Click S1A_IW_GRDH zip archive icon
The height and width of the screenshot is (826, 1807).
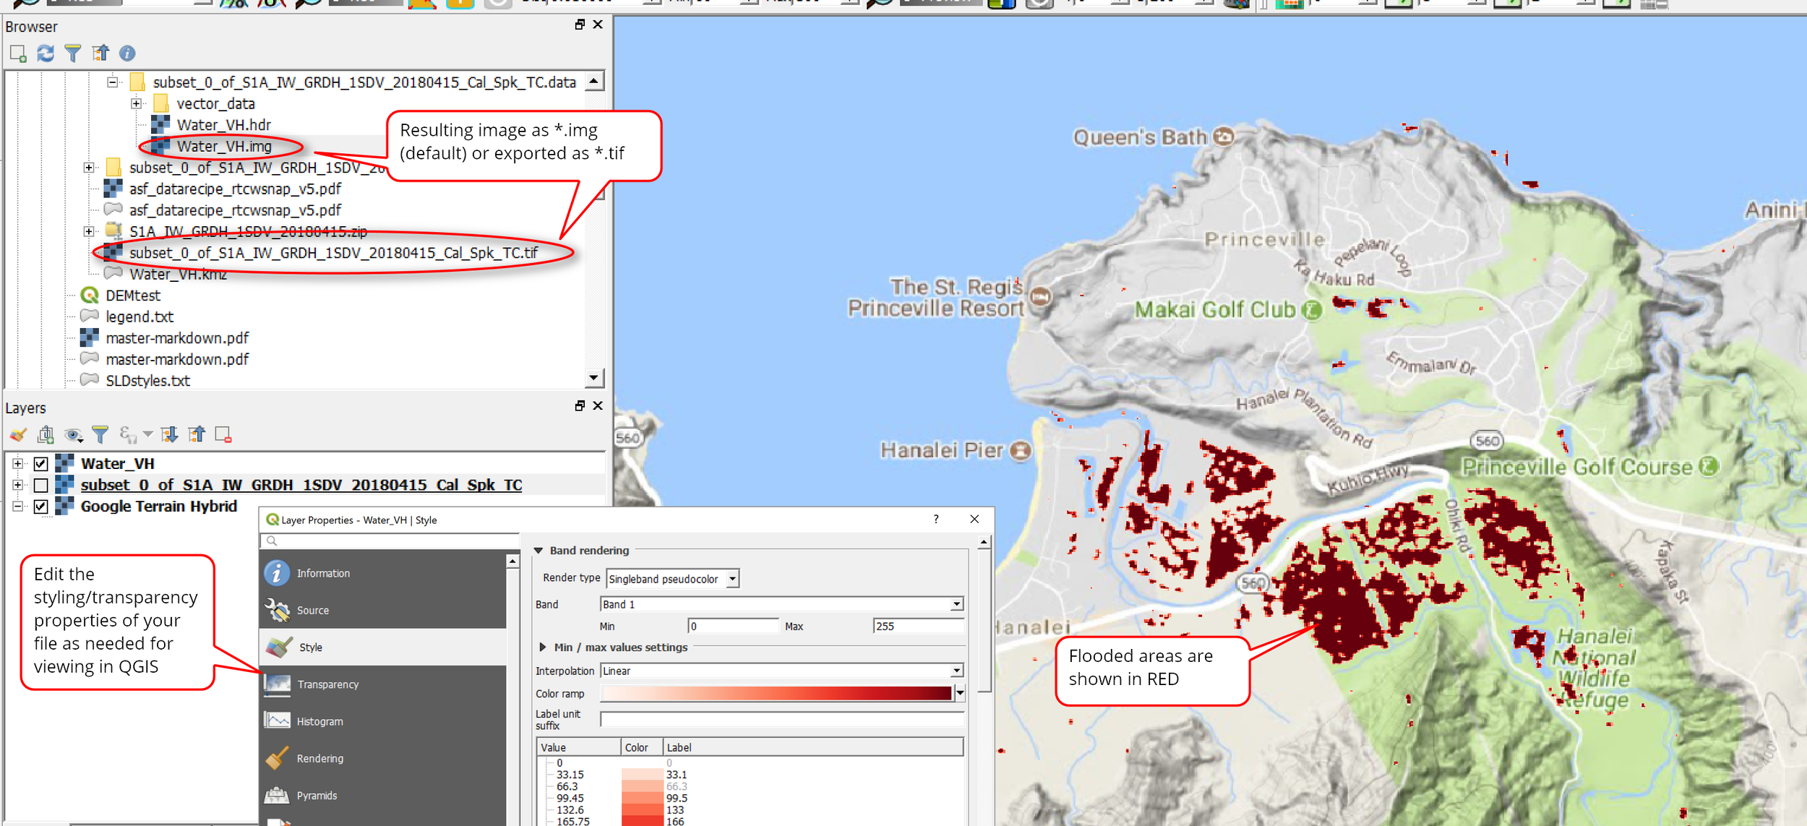coord(113,231)
